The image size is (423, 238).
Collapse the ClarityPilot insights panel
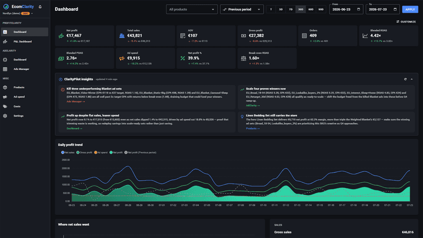coord(412,79)
